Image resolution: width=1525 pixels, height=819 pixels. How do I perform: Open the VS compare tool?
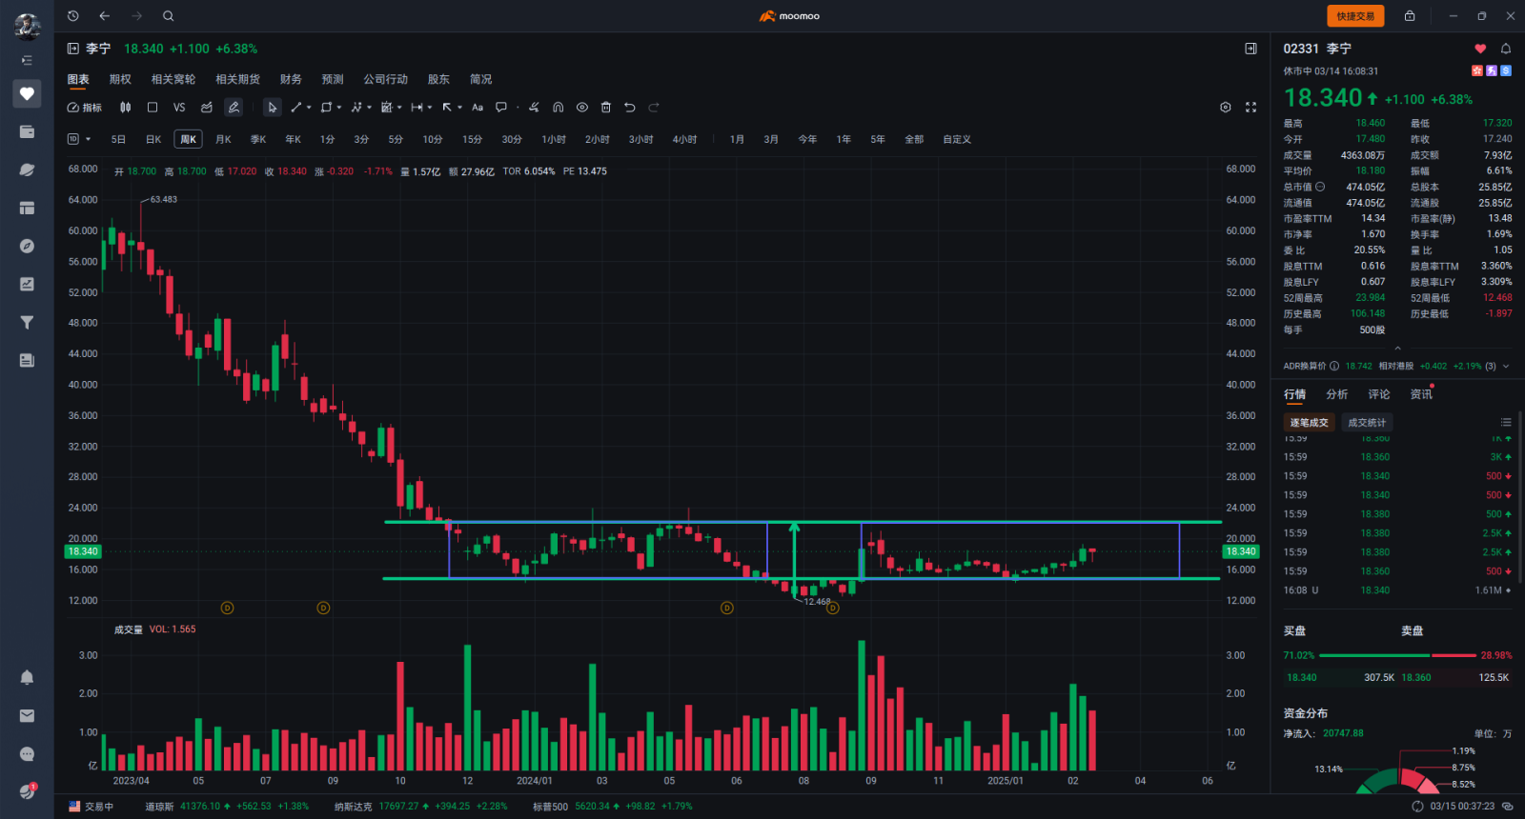(x=179, y=108)
